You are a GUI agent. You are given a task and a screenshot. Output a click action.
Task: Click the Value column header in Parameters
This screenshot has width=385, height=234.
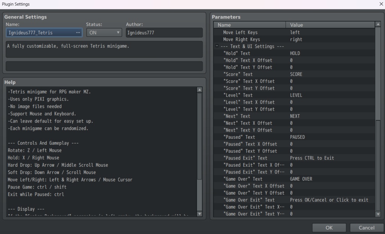330,25
